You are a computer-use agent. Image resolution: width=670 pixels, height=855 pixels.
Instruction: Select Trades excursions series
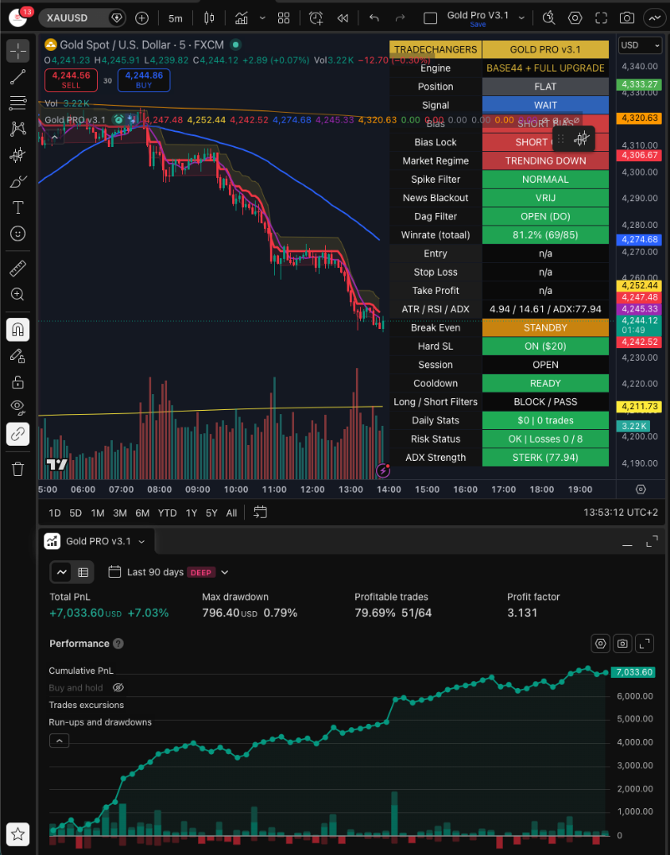tap(86, 705)
